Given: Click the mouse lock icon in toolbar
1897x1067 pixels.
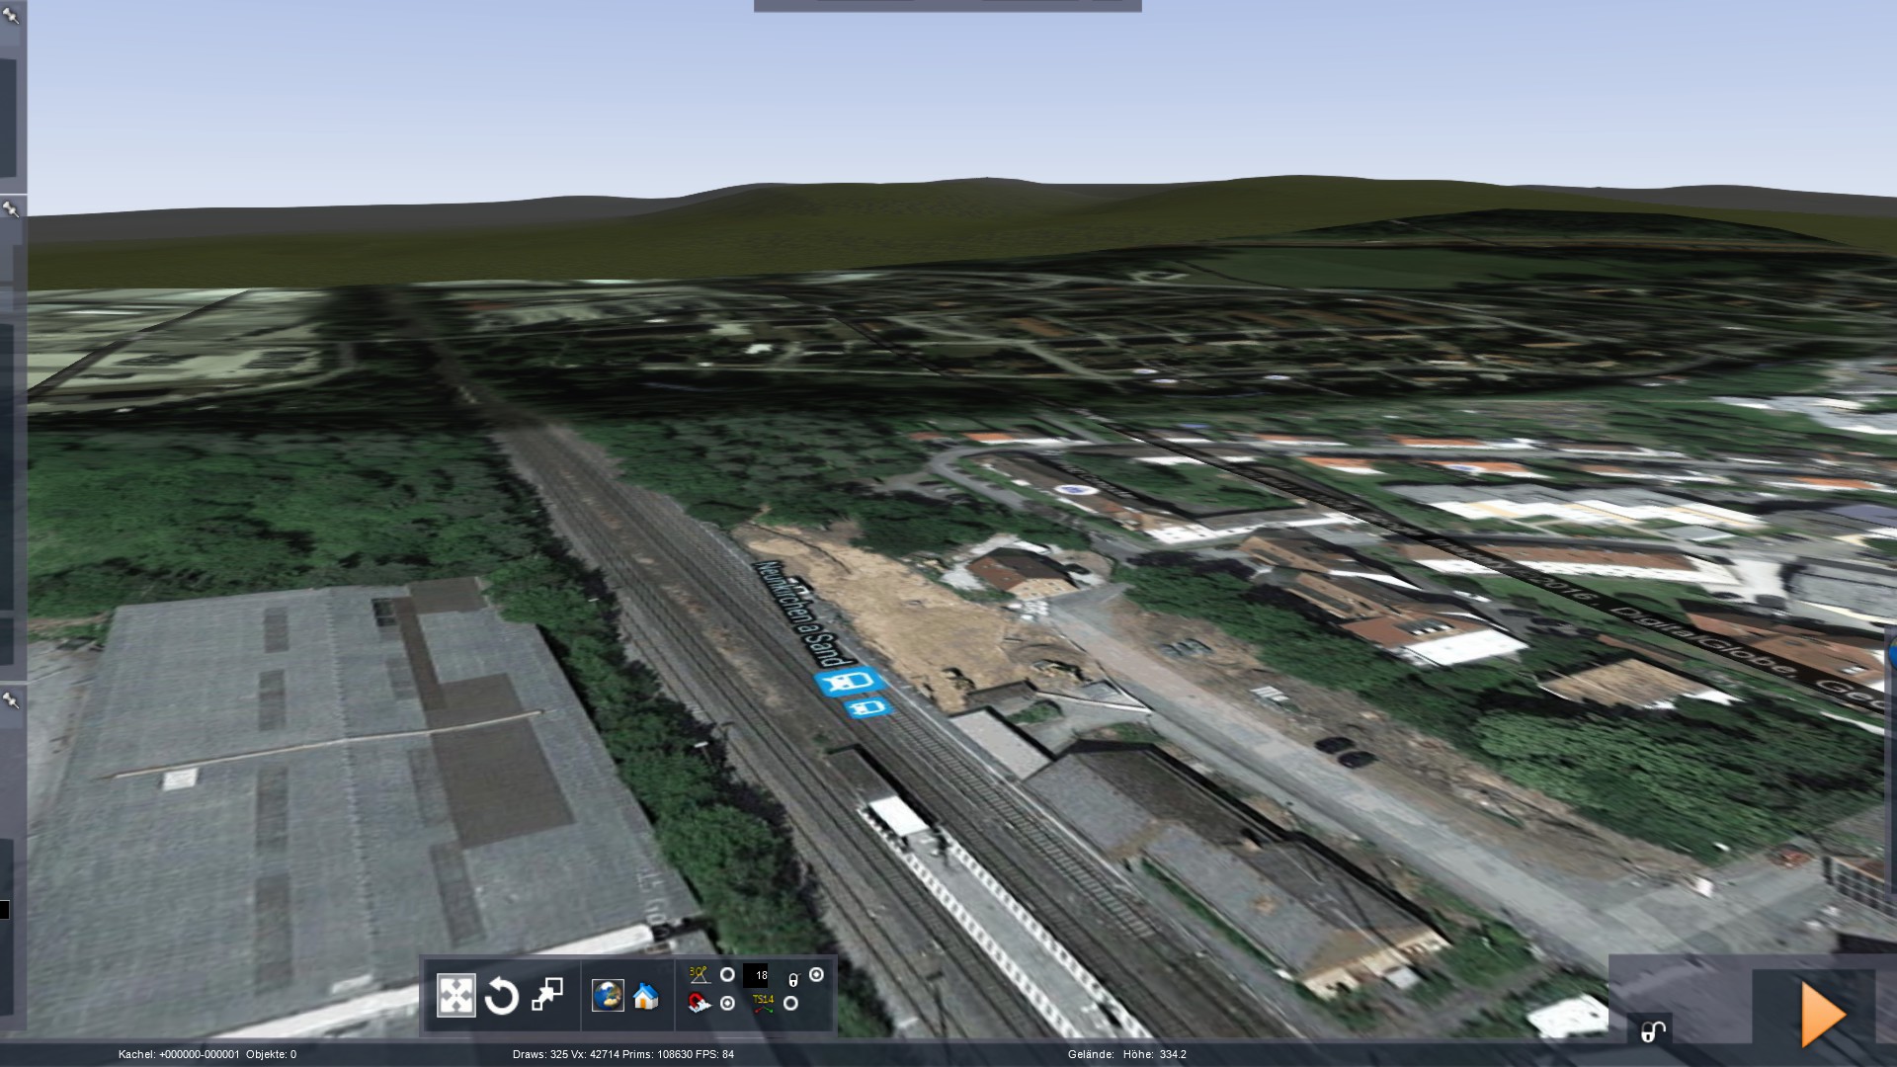Looking at the screenshot, I should pos(792,979).
